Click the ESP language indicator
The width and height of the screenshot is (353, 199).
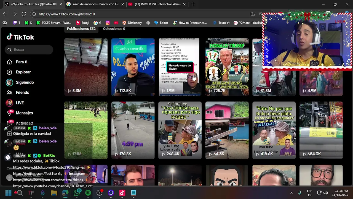pos(309,193)
